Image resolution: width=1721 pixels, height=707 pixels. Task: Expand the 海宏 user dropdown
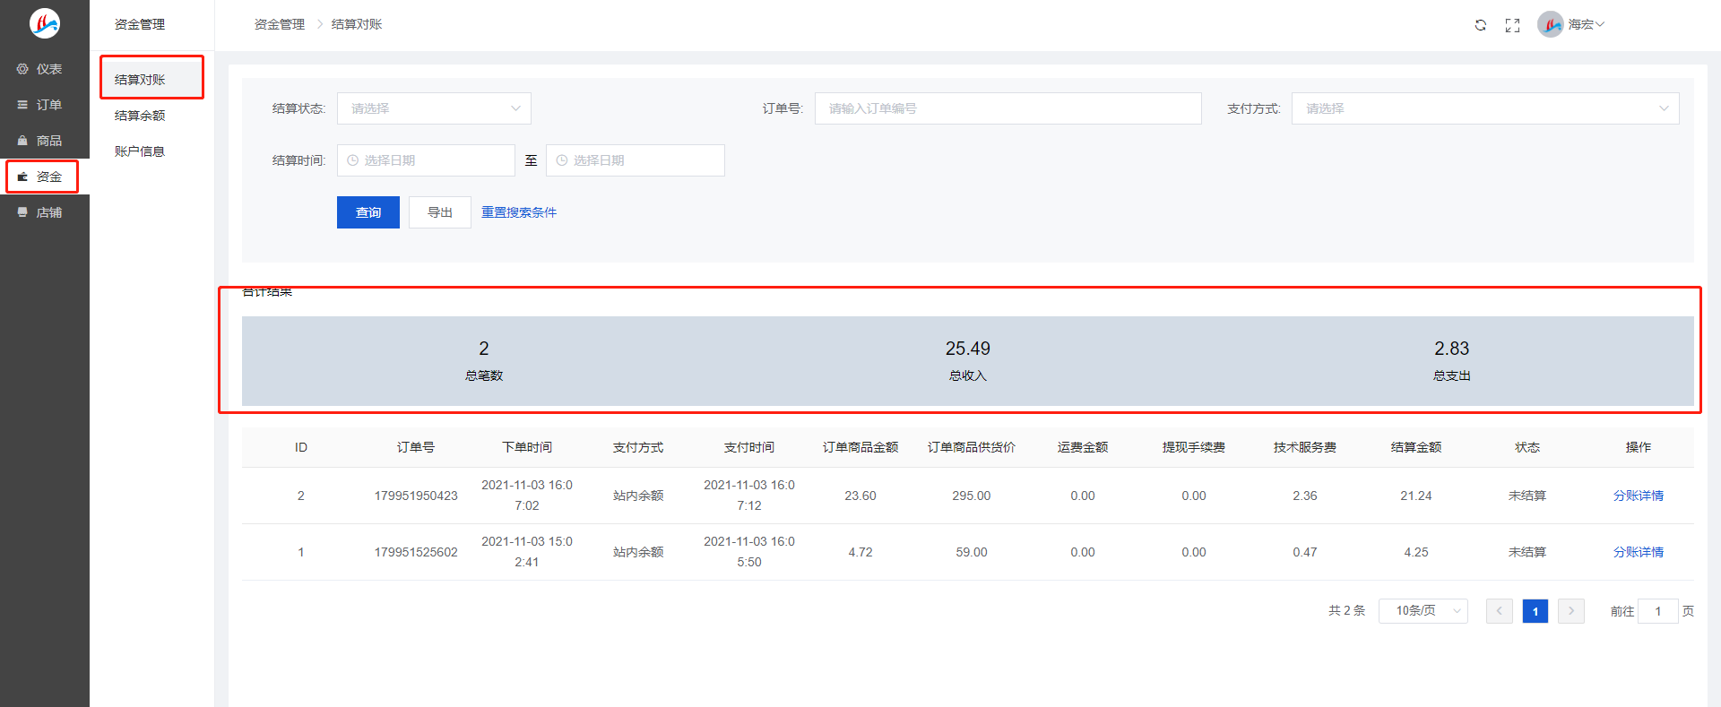point(1586,24)
